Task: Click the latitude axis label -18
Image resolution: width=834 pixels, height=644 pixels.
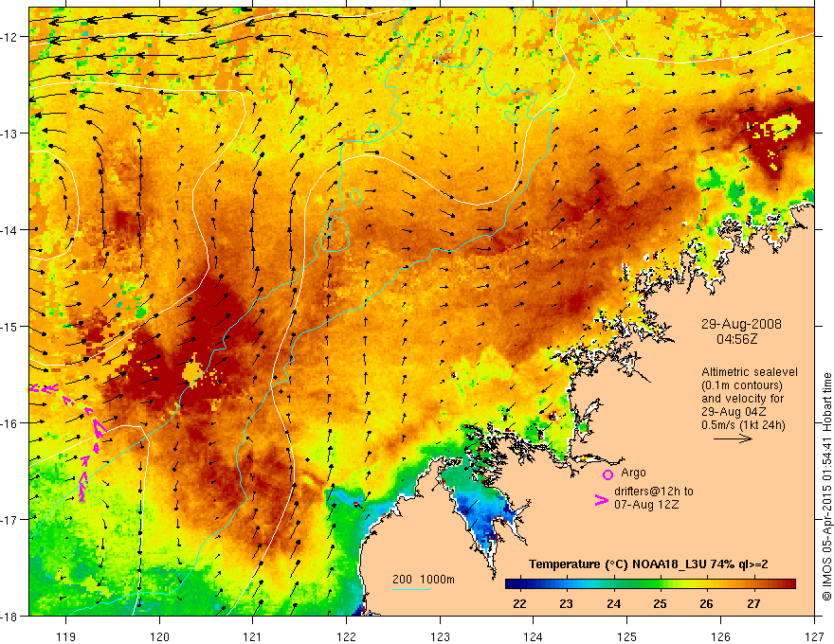Action: pos(9,616)
